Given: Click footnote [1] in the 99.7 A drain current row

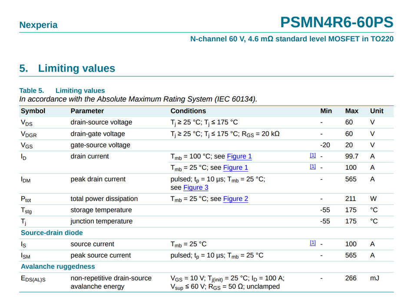Looking at the screenshot, I should tap(313, 155).
